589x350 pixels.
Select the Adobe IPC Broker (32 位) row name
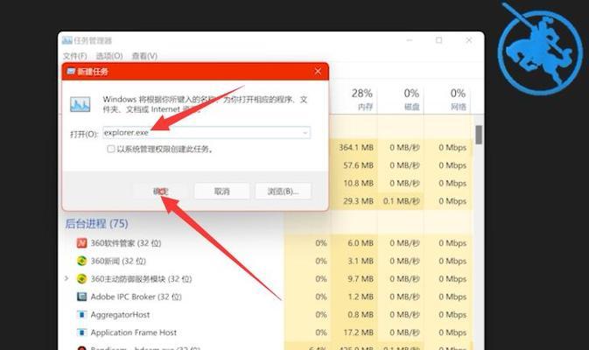click(x=136, y=297)
